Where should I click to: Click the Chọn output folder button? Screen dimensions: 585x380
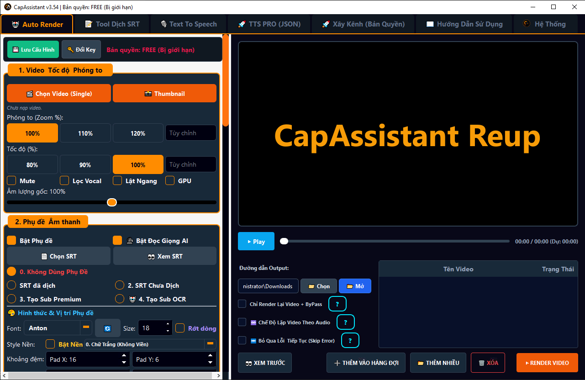click(319, 286)
